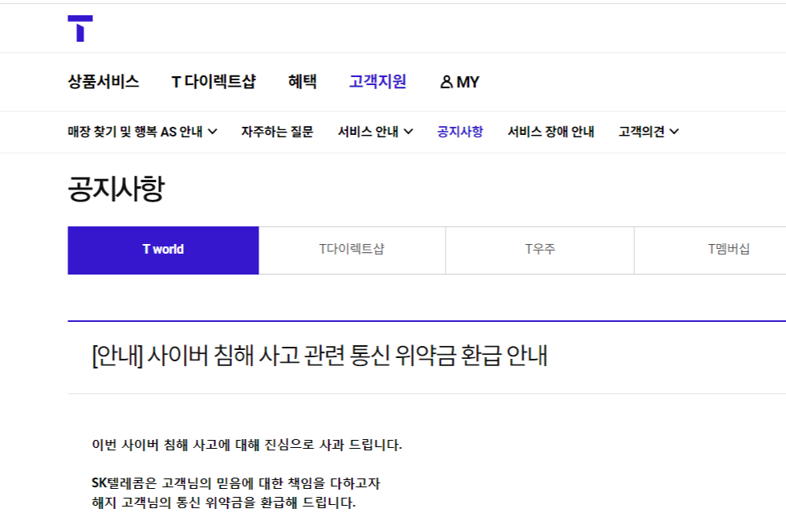Open the 공지사항 submenu link
Screen dimensions: 786x521
click(460, 132)
